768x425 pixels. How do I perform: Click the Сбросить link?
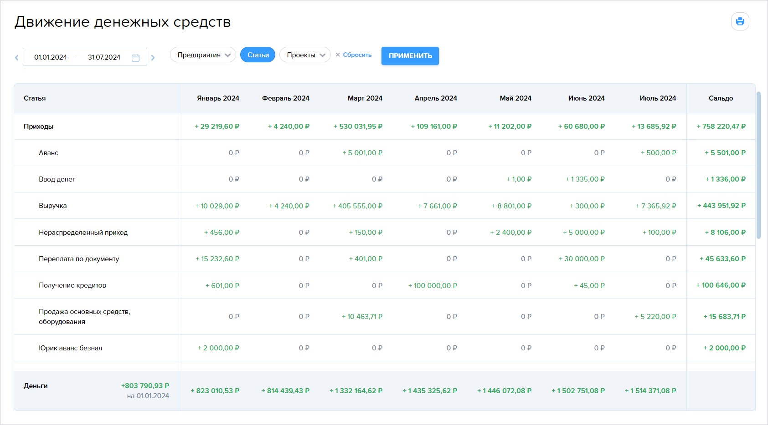coord(357,55)
